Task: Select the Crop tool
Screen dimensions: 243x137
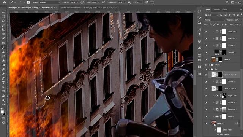Action: pos(3,30)
